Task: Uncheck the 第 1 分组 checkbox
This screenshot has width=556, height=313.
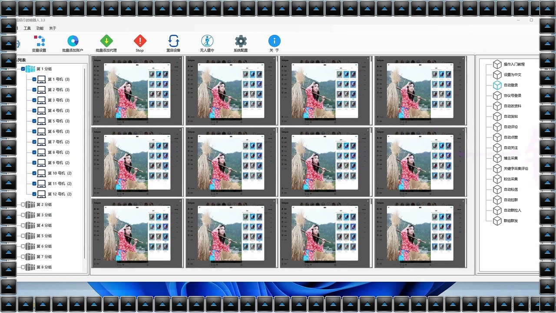Action: tap(23, 69)
